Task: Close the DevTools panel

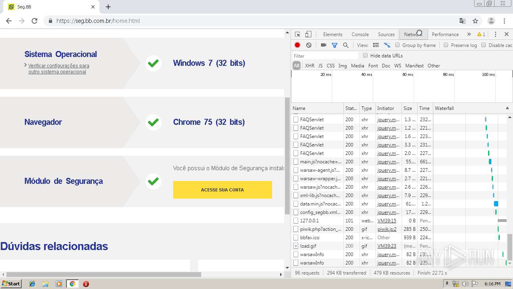Action: (x=507, y=35)
